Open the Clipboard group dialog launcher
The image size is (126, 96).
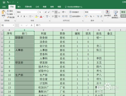15,21
